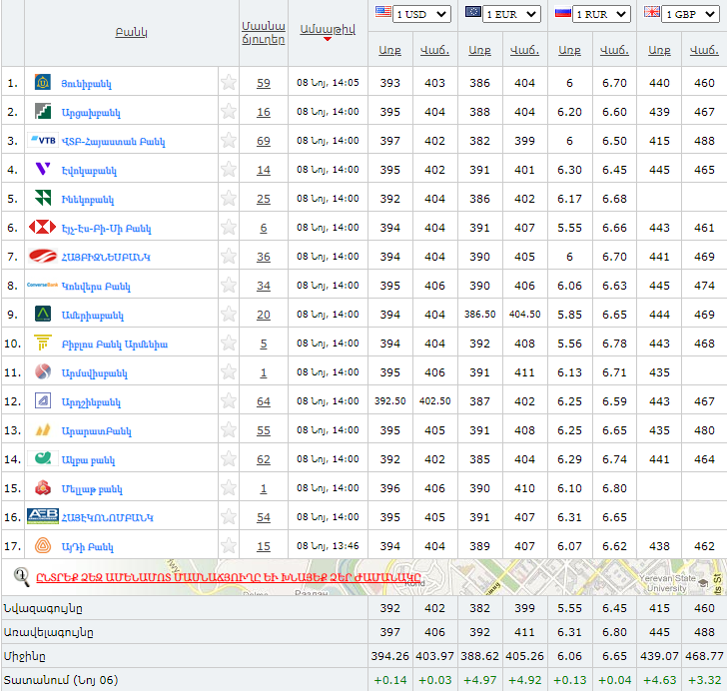Toggle the favorite star in the VTB row
The height and width of the screenshot is (691, 727).
click(x=229, y=140)
